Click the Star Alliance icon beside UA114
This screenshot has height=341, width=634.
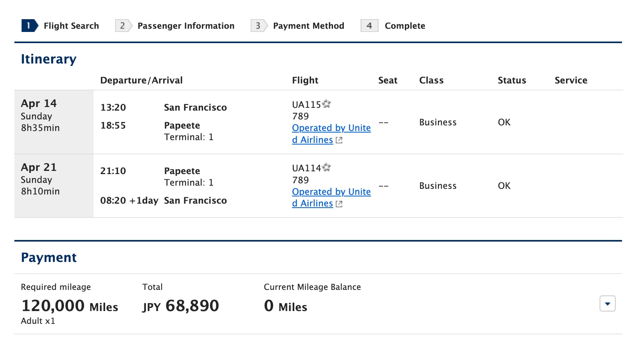click(327, 167)
